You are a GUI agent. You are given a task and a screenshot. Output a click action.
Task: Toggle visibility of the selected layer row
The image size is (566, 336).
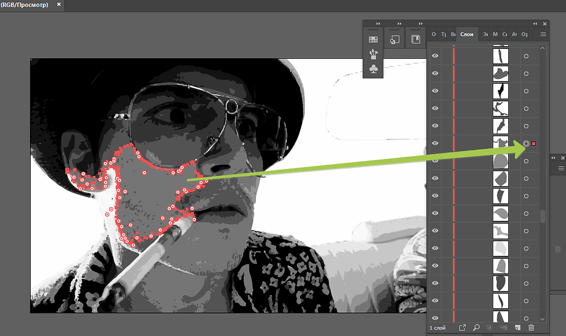coord(435,143)
